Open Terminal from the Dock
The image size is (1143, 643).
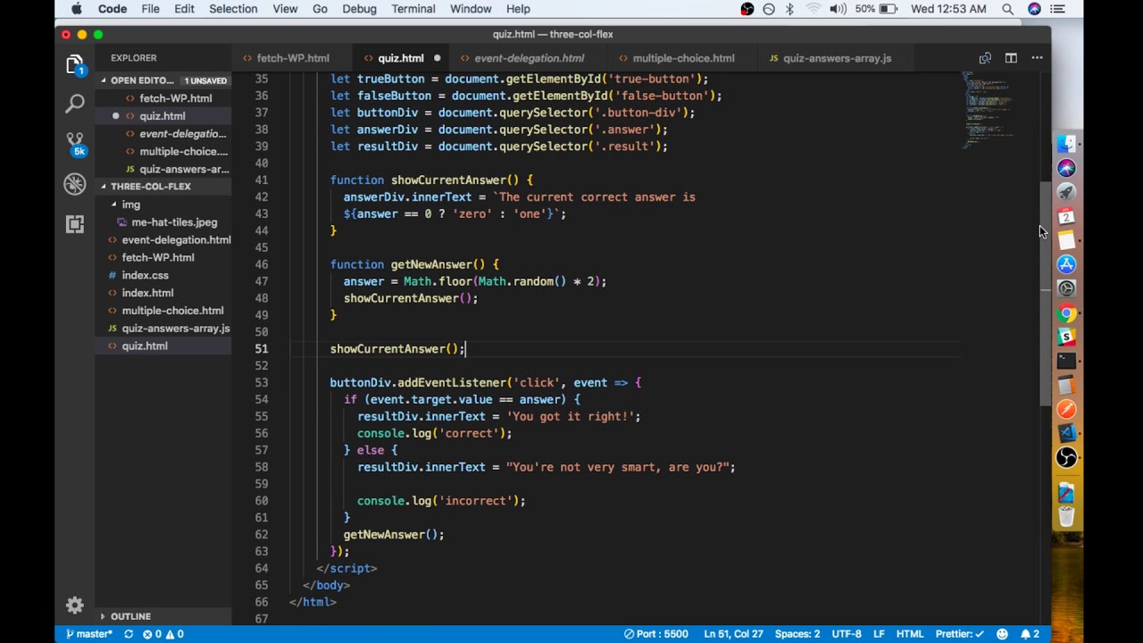[x=1066, y=361]
